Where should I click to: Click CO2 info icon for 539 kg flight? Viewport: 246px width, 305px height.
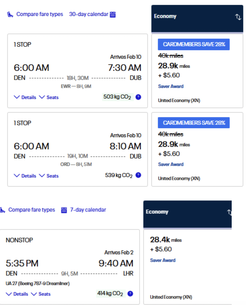[138, 175]
